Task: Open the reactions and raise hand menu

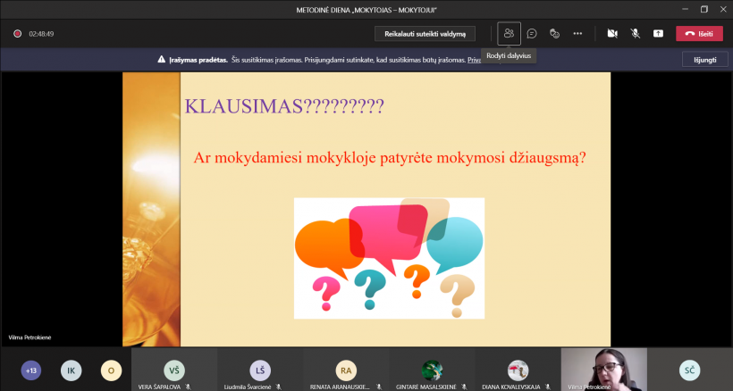Action: [554, 34]
